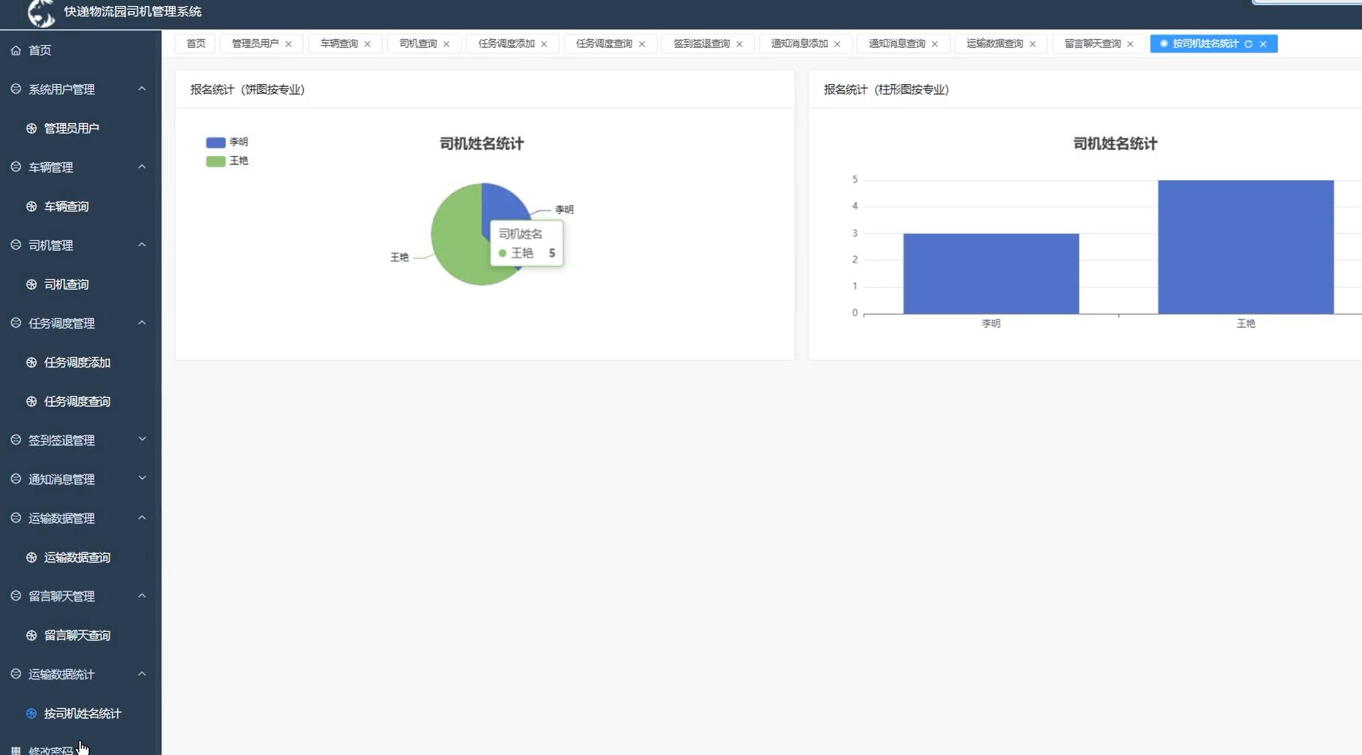Select the 任务调度添加 sidebar icon

pyautogui.click(x=31, y=362)
